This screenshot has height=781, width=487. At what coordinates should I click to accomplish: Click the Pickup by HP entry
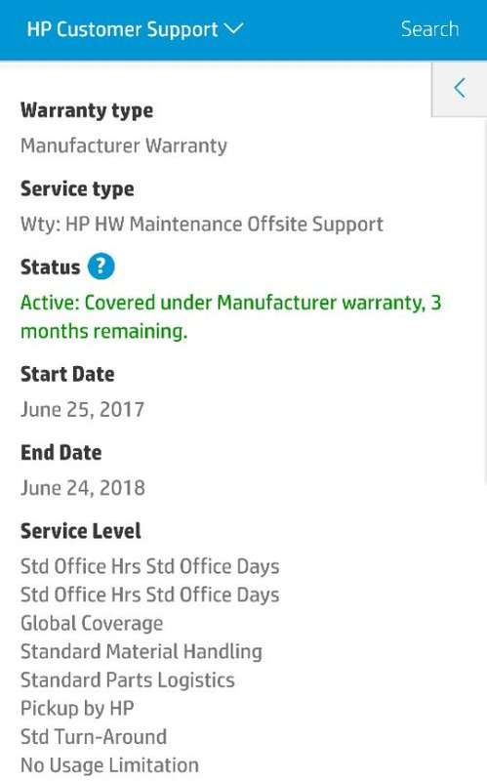(77, 709)
